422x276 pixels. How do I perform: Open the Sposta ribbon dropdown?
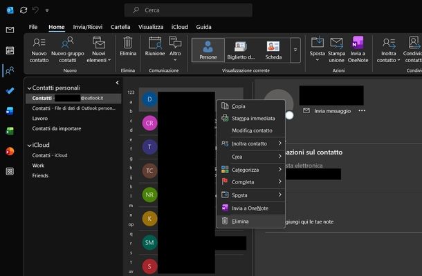(317, 50)
